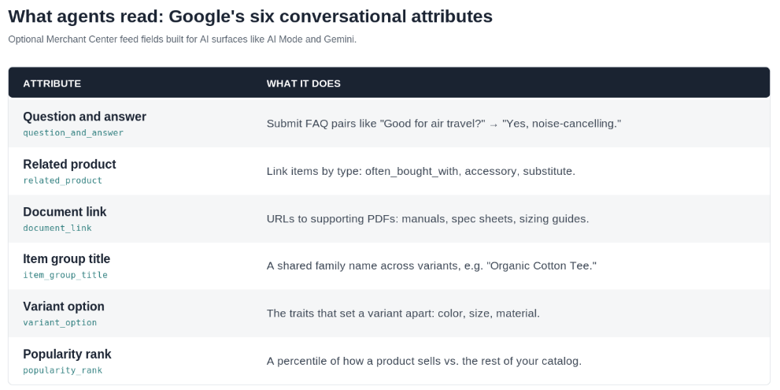Select the Document link row title
Image resolution: width=780 pixels, height=390 pixels.
[x=65, y=212]
